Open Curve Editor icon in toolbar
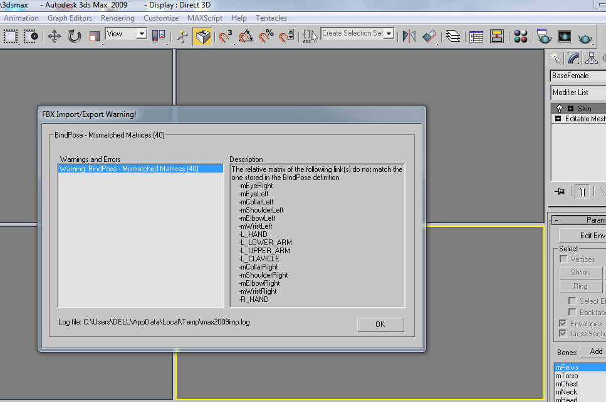 476,37
